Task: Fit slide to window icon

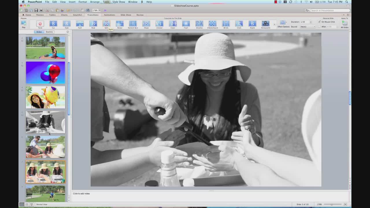Action: click(345, 204)
